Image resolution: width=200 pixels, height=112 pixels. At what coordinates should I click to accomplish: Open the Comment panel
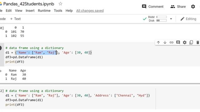(153, 7)
